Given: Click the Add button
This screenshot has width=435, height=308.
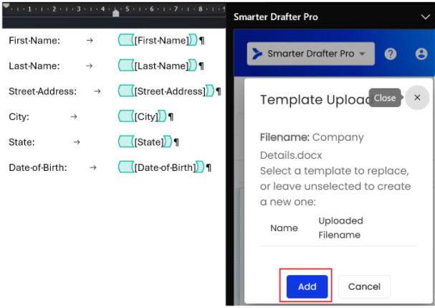Looking at the screenshot, I should (307, 286).
